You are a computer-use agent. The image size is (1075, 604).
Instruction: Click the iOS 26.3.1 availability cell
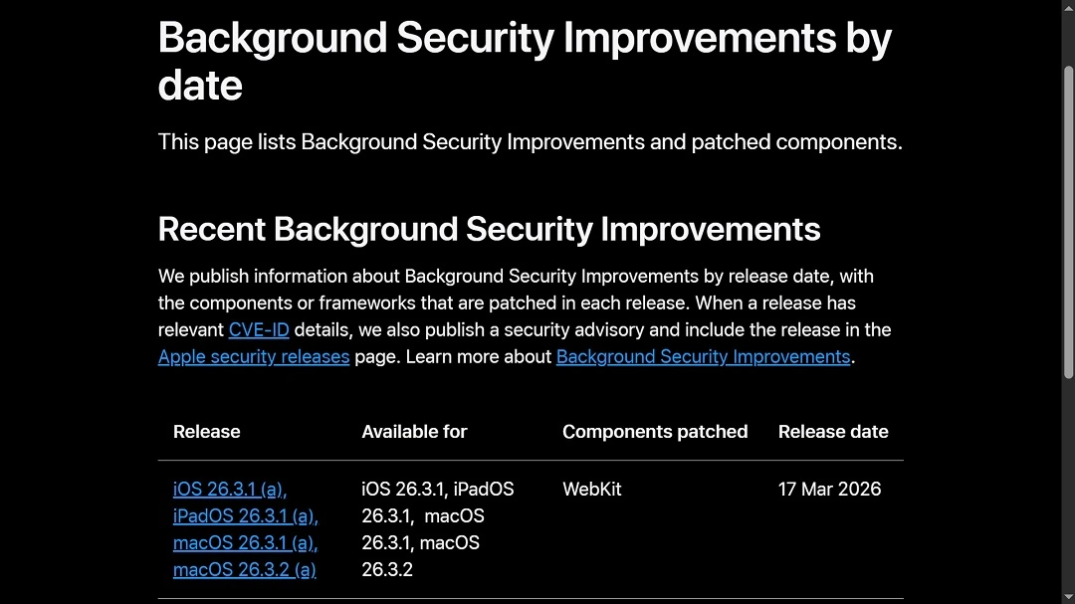[x=438, y=528]
